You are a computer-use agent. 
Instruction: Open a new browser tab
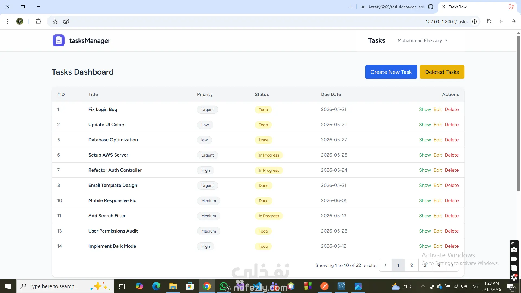pyautogui.click(x=351, y=7)
